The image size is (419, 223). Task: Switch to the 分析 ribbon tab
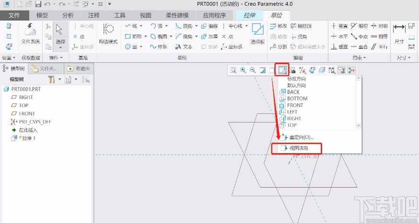tap(68, 15)
